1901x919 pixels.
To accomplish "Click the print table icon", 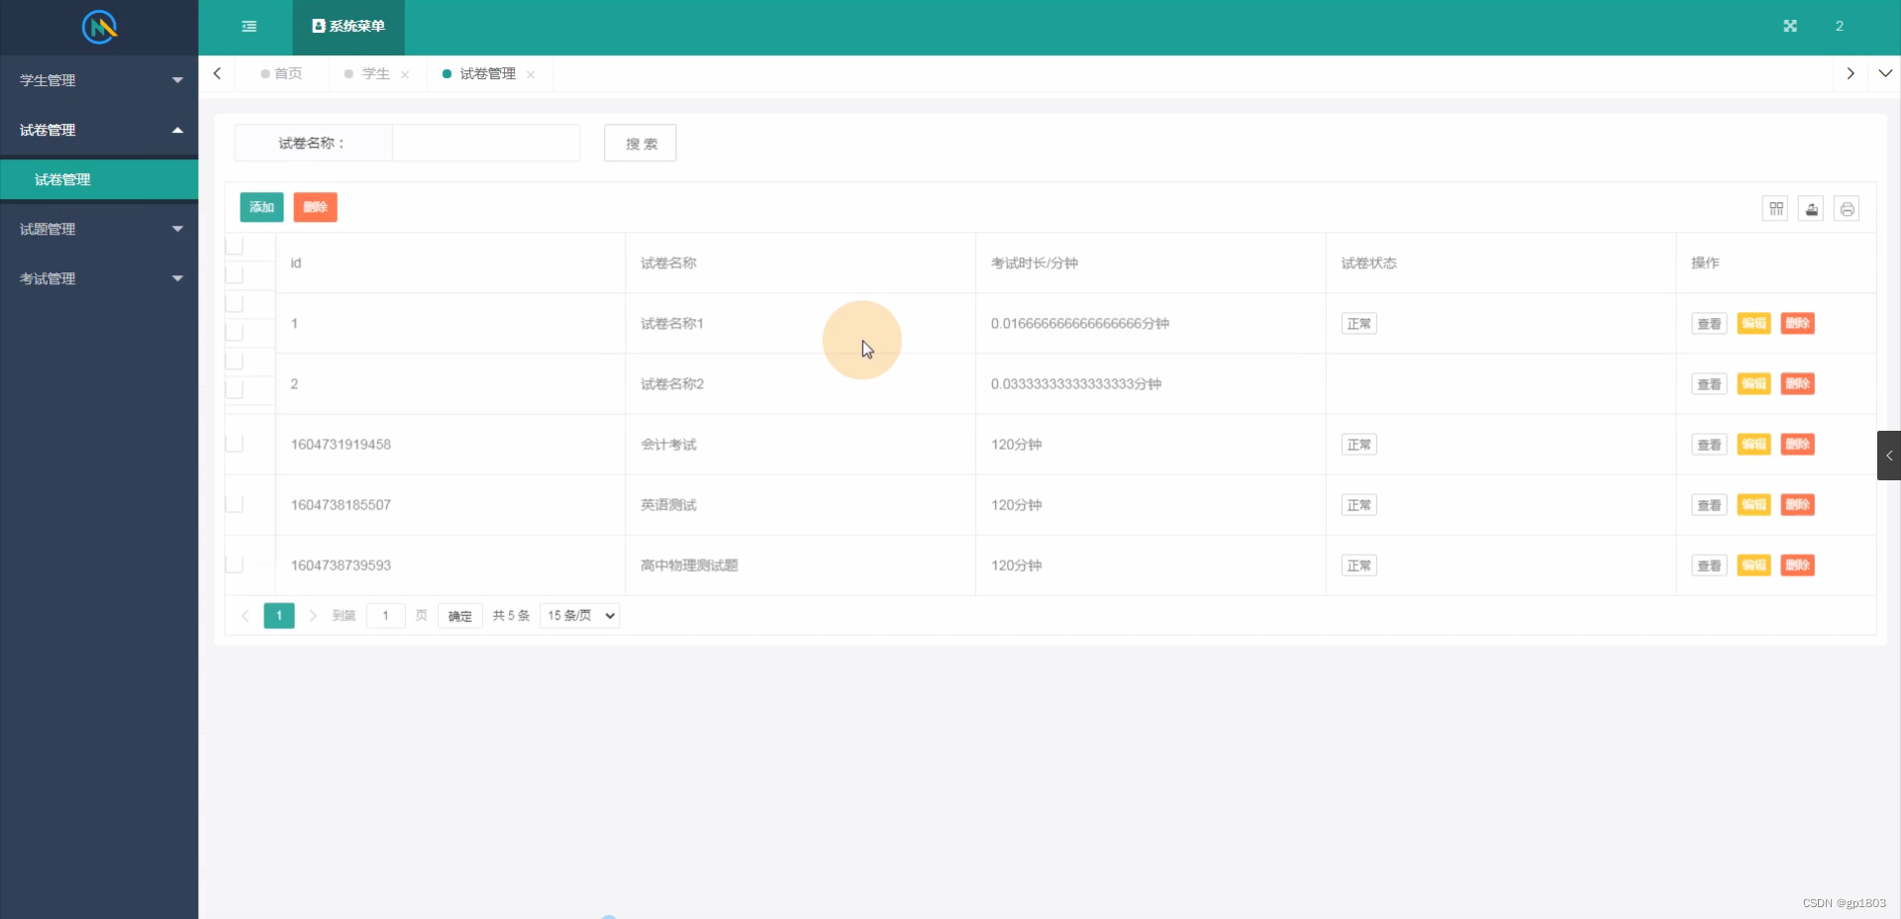I will pyautogui.click(x=1848, y=208).
